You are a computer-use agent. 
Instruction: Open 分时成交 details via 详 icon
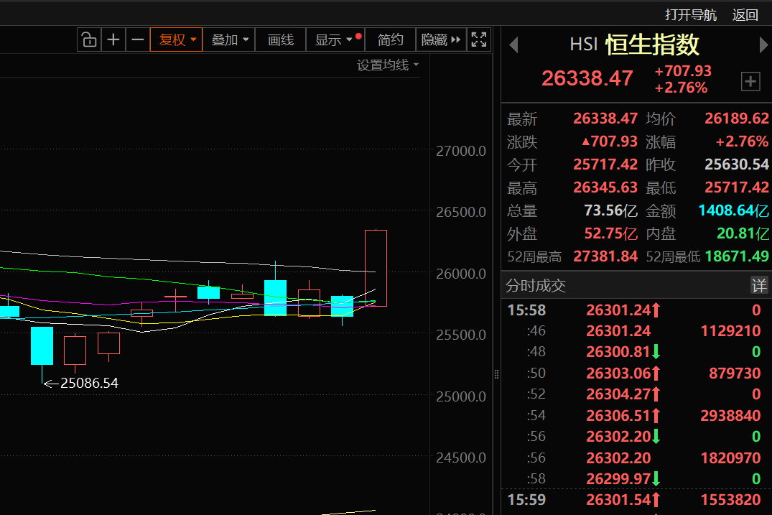(759, 286)
